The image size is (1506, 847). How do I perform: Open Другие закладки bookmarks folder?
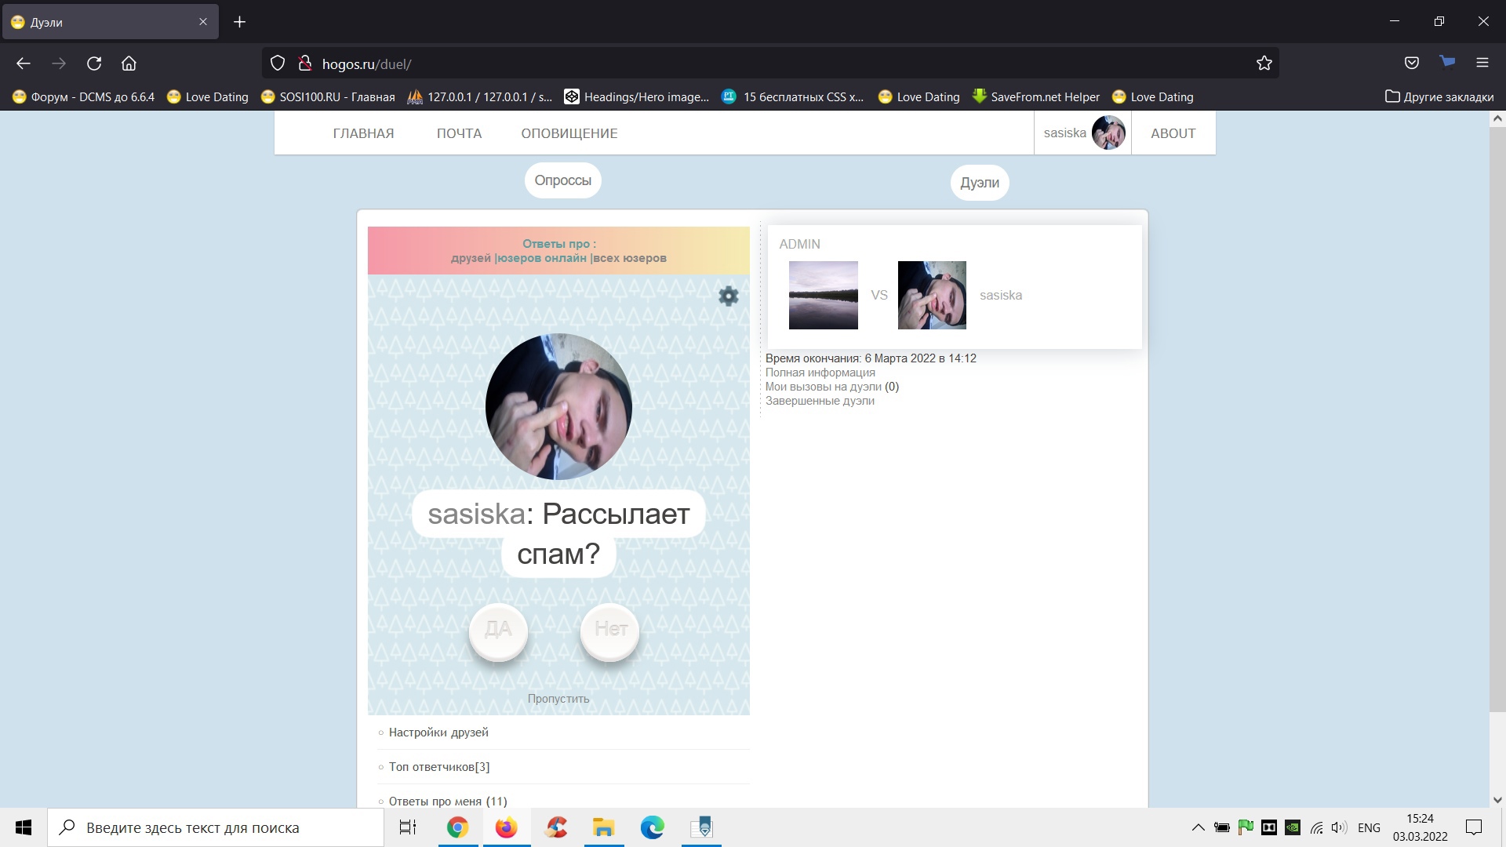pyautogui.click(x=1439, y=96)
